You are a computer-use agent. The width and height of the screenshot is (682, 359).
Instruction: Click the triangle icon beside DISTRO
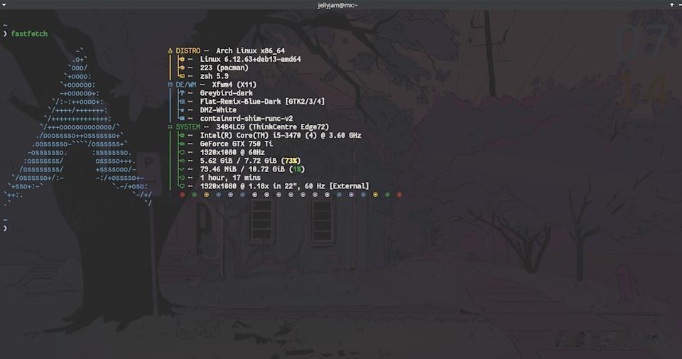[x=170, y=51]
